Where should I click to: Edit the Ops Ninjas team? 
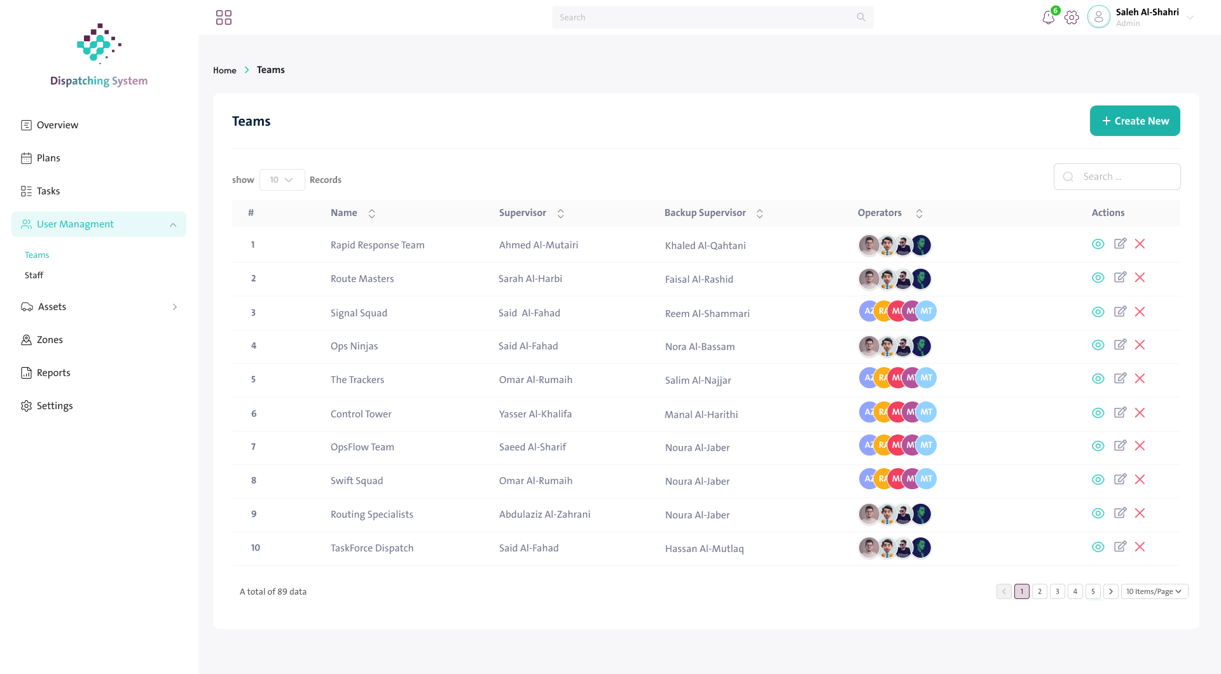point(1120,345)
